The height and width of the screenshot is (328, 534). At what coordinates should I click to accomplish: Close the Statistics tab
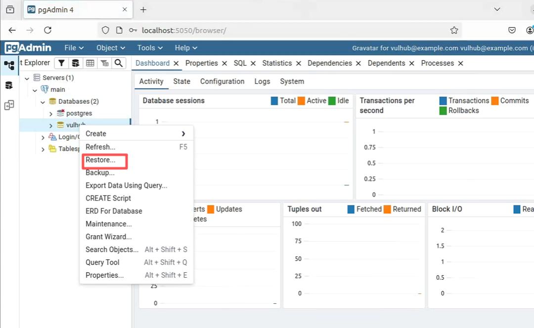[x=298, y=63]
